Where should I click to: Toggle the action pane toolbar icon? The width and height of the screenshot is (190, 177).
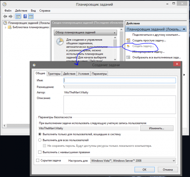[x=31, y=16]
